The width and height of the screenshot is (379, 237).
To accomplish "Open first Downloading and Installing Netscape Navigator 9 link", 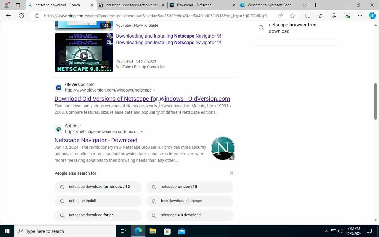I will coord(168,36).
